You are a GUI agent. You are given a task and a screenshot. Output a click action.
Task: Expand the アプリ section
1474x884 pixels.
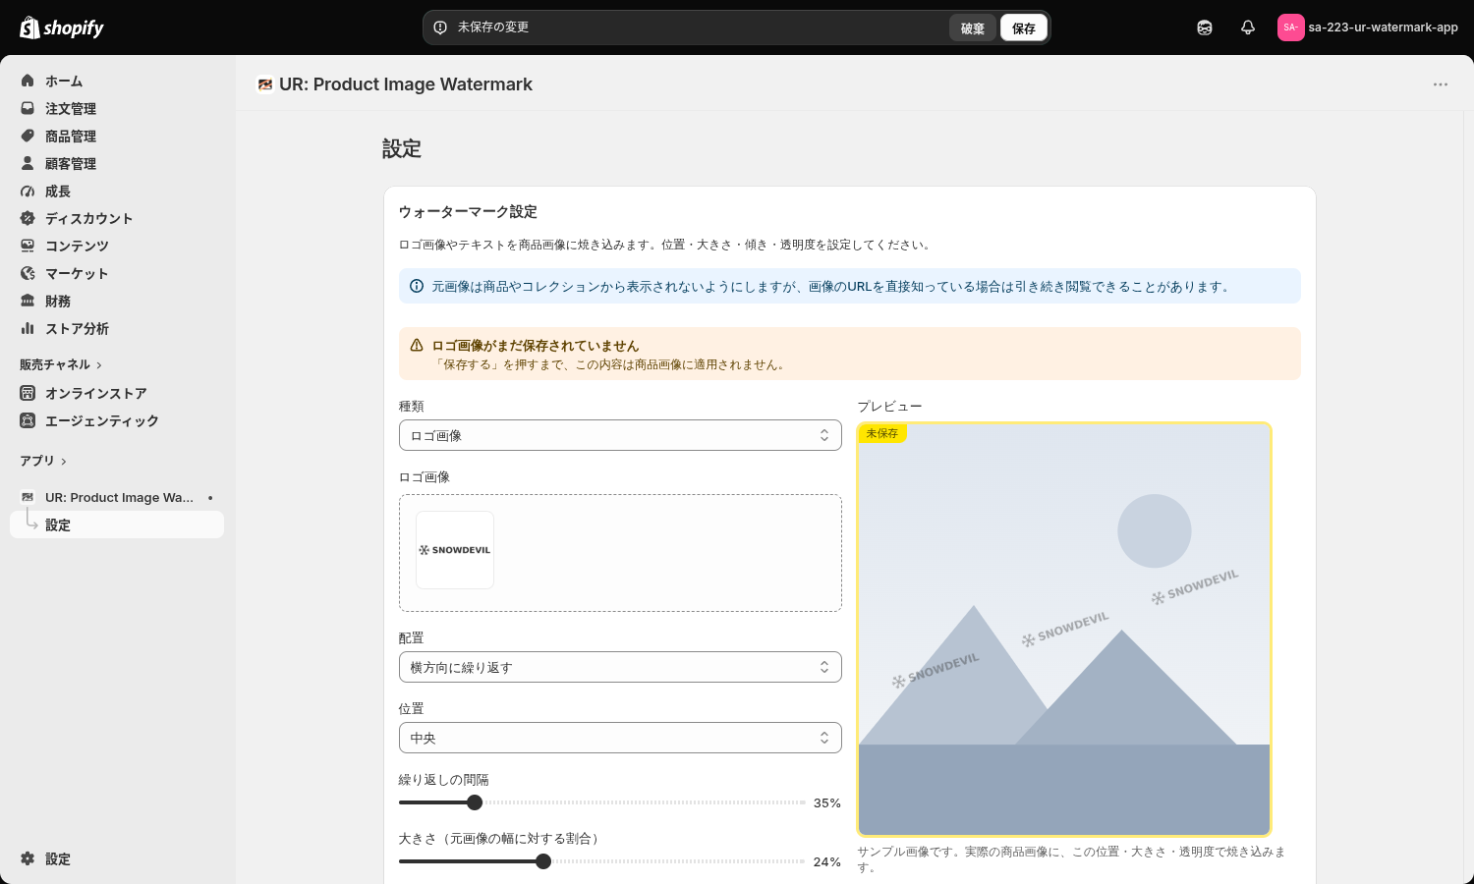coord(43,461)
